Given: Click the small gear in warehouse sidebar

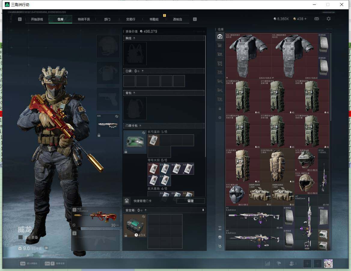Looking at the screenshot, I should click(x=220, y=117).
